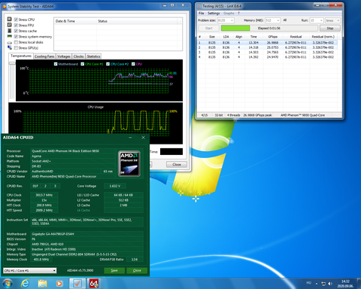Screen dimensions: 361x289
Task: Enable Stress GPU(s)
Action: (x=16, y=48)
